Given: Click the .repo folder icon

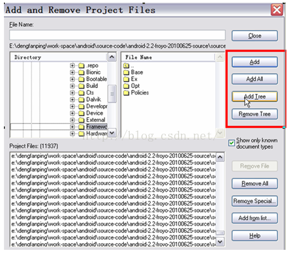Looking at the screenshot, I should (81, 65).
